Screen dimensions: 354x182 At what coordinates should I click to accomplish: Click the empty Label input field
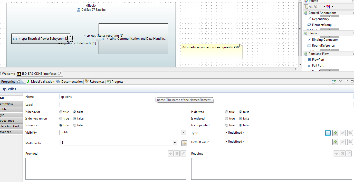tap(206, 105)
